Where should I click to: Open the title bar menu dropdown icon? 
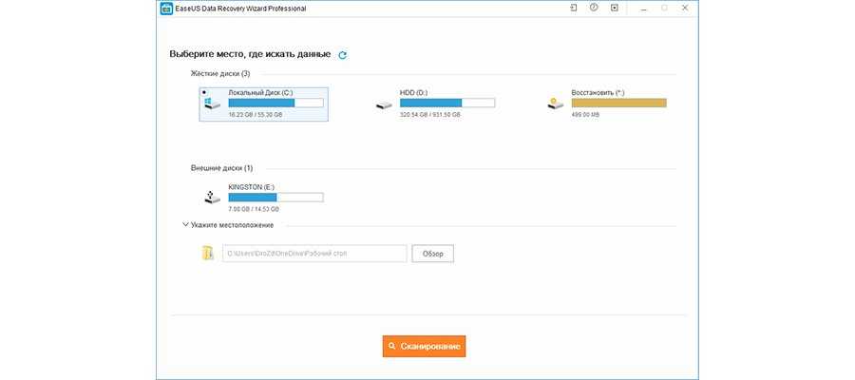(x=615, y=9)
